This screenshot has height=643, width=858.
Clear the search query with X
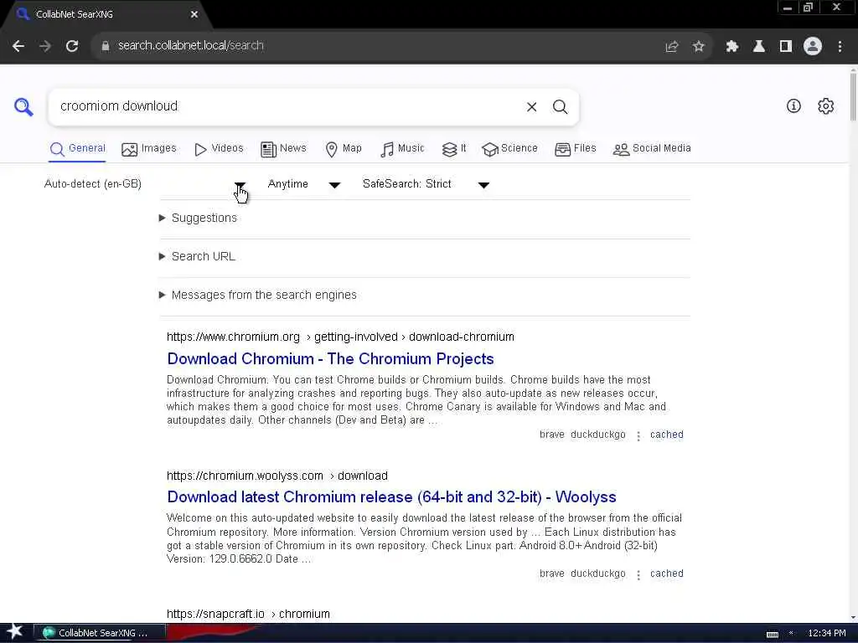coord(531,107)
